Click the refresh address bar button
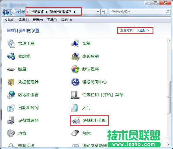This screenshot has height=149, width=173. pos(104,12)
